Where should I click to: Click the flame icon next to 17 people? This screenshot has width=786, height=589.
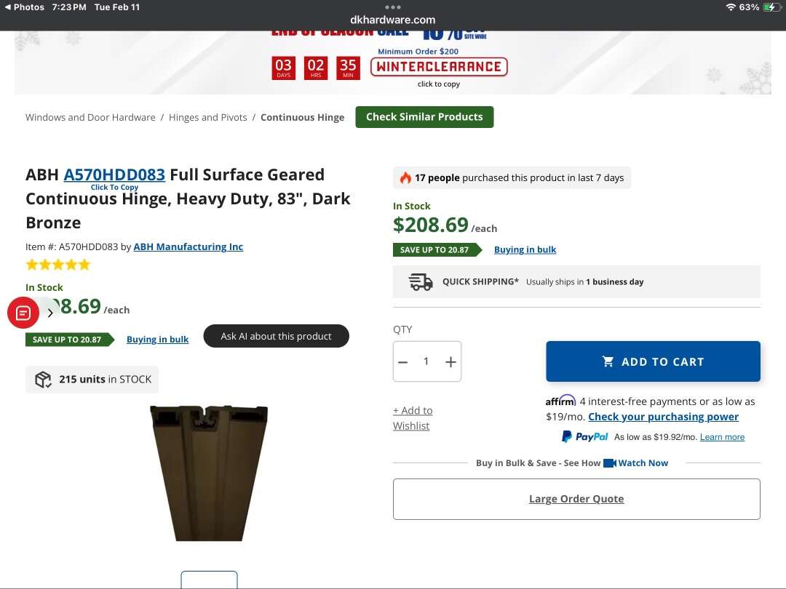[405, 177]
